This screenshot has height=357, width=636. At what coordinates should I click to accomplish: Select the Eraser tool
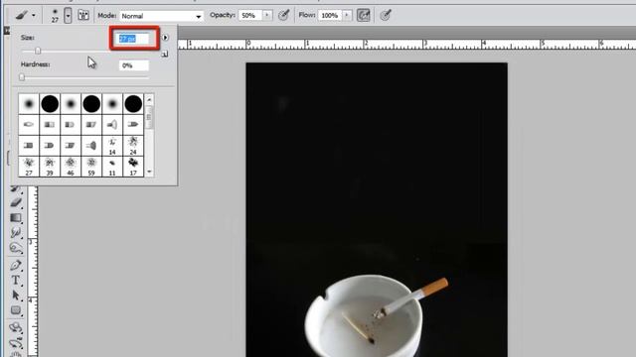(16, 202)
